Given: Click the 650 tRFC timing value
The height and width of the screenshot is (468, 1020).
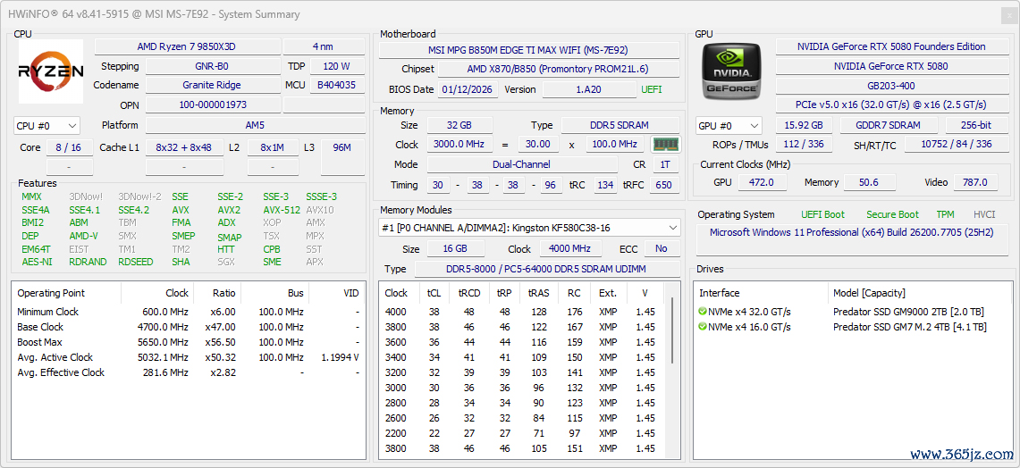Looking at the screenshot, I should [x=663, y=185].
